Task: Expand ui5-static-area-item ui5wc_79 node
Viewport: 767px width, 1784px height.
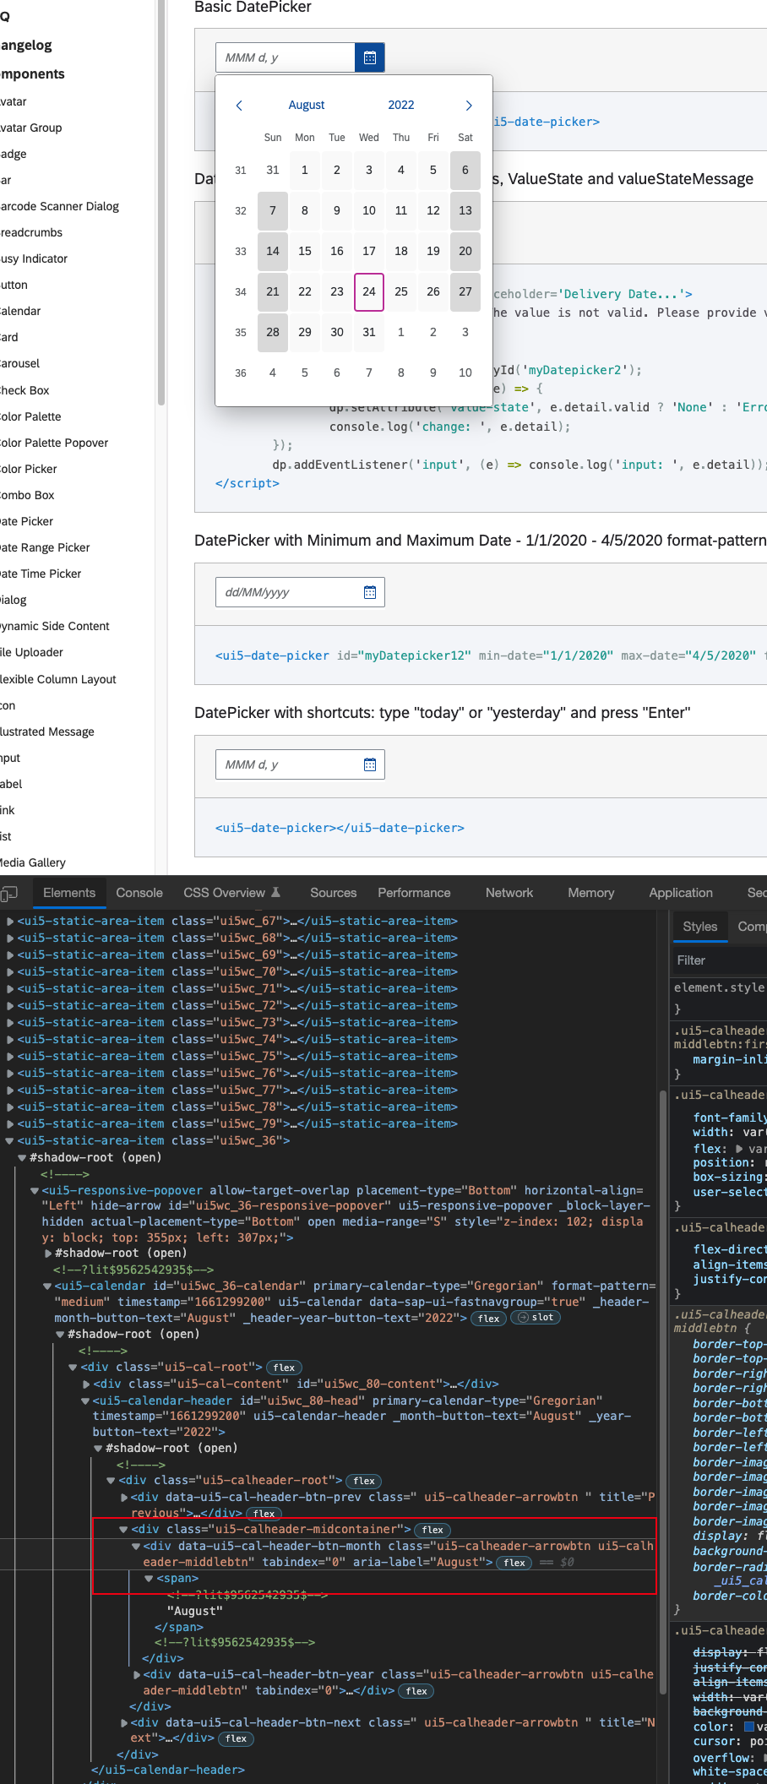Action: click(x=10, y=1124)
